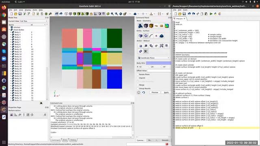Select Volume entity icon

[141, 36]
